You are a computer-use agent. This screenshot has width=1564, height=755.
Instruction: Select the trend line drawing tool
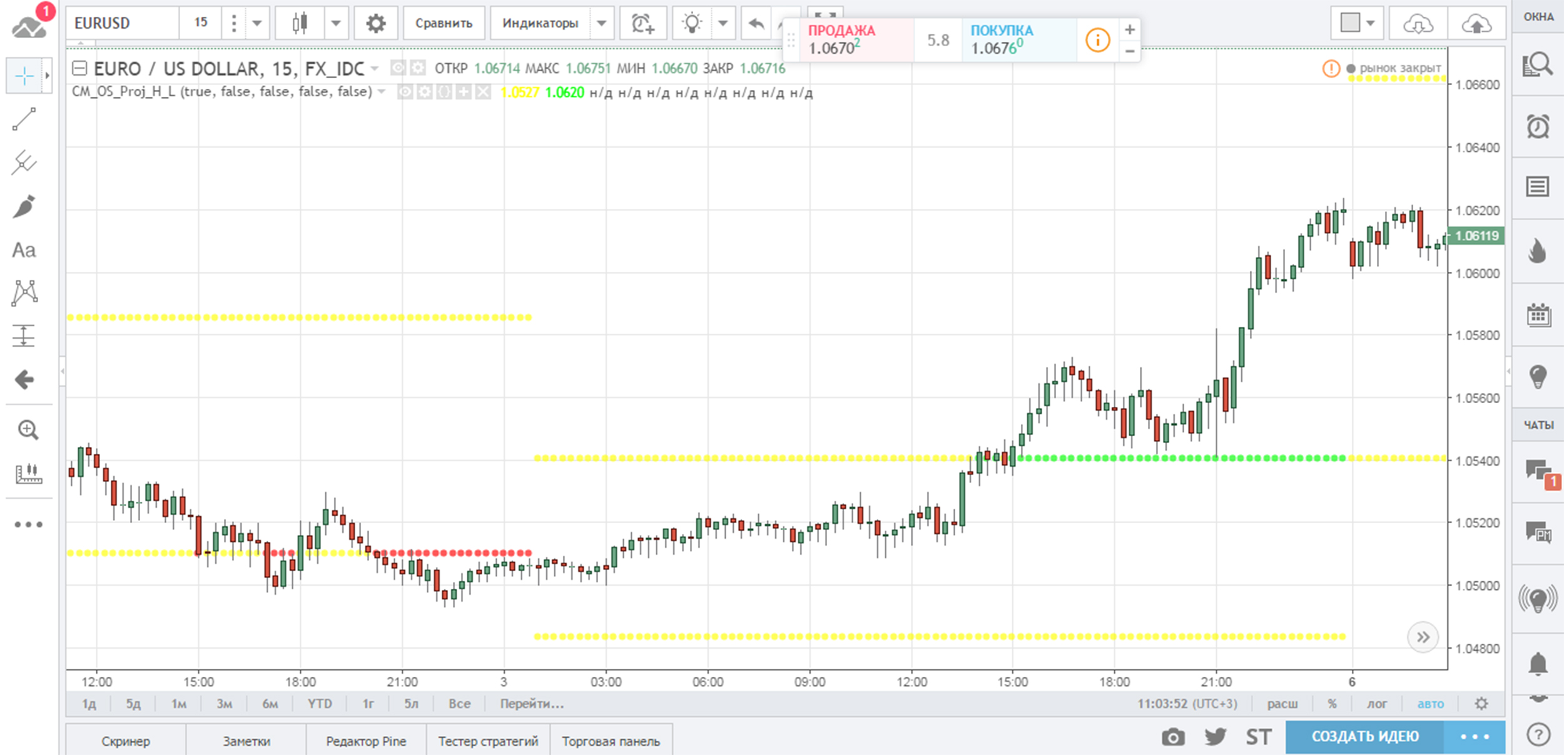24,119
